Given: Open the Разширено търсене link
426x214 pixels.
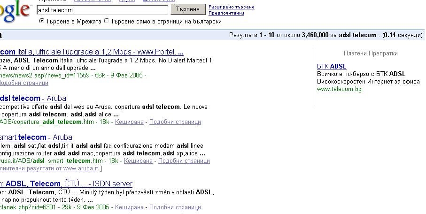Looking at the screenshot, I should [232, 7].
